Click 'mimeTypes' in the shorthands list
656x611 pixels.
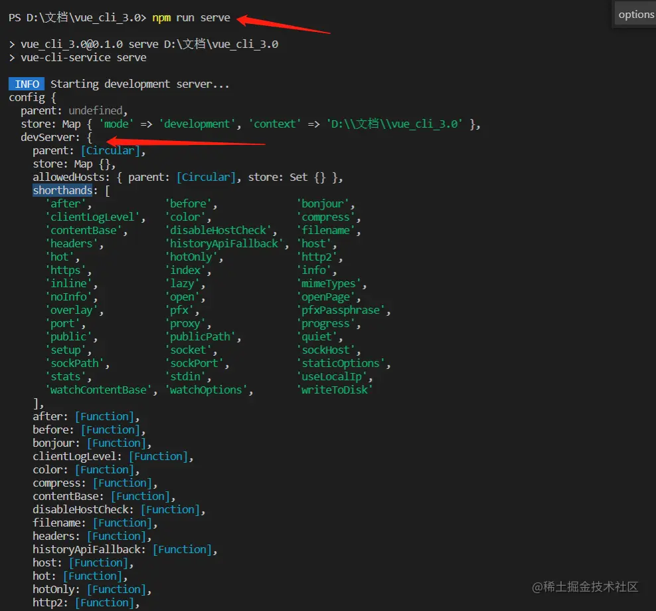point(329,284)
